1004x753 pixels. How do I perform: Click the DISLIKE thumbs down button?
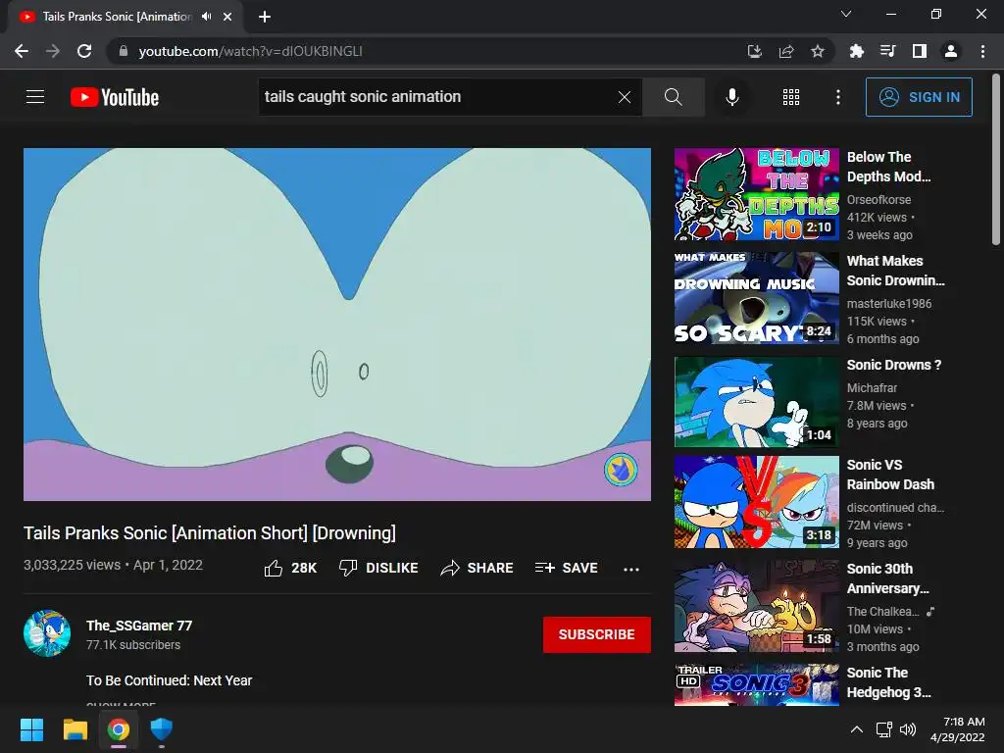tap(378, 568)
